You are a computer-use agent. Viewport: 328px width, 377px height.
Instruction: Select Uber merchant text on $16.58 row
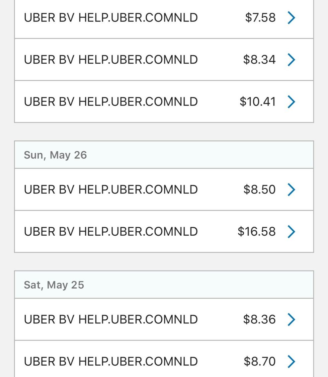pyautogui.click(x=111, y=231)
